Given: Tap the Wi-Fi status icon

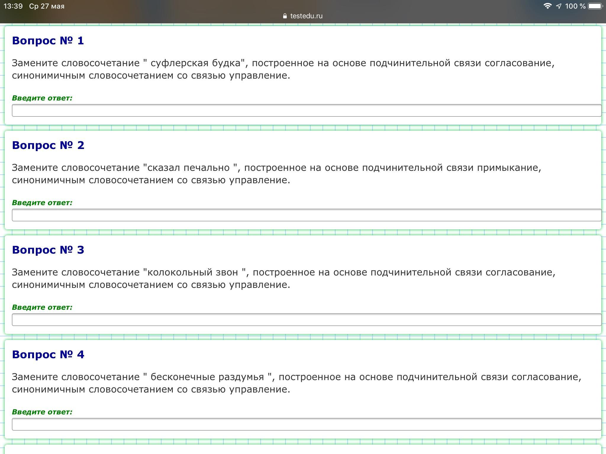Looking at the screenshot, I should tap(547, 6).
